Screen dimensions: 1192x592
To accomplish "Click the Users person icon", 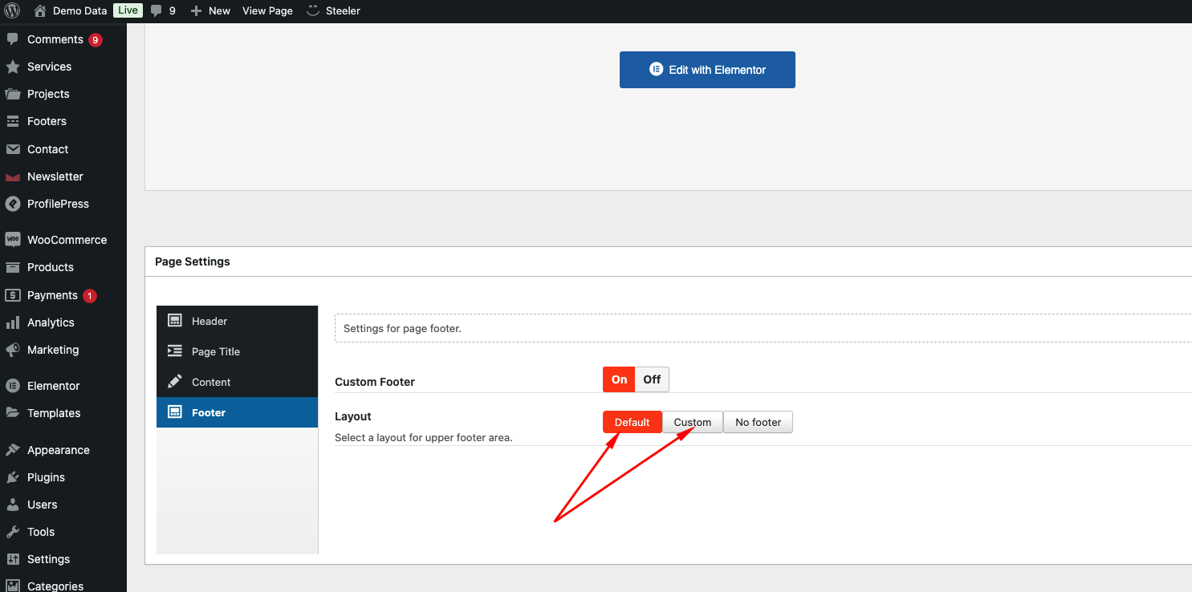I will click(x=13, y=505).
